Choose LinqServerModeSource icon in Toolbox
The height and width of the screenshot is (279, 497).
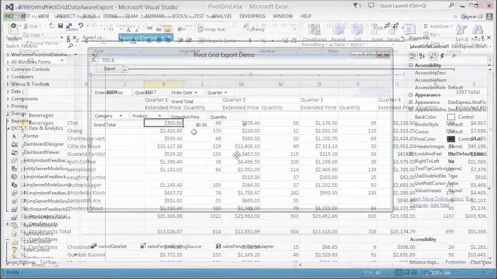coord(14,185)
